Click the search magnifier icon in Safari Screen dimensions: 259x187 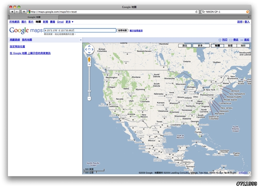click(203, 12)
